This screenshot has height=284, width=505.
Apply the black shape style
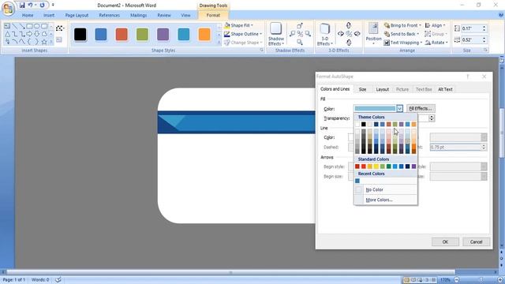click(x=80, y=35)
